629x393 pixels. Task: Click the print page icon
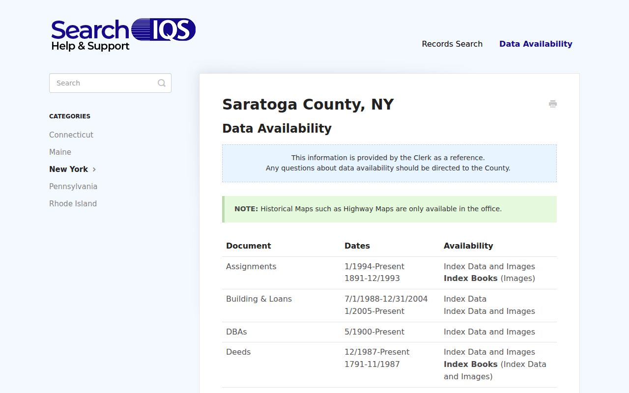tap(553, 104)
